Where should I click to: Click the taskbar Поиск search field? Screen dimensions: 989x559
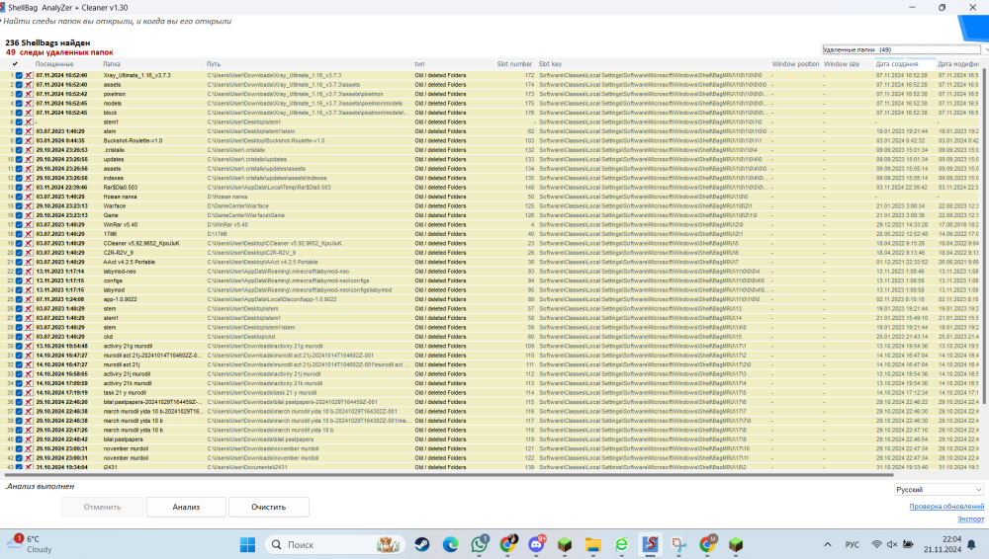tap(335, 544)
